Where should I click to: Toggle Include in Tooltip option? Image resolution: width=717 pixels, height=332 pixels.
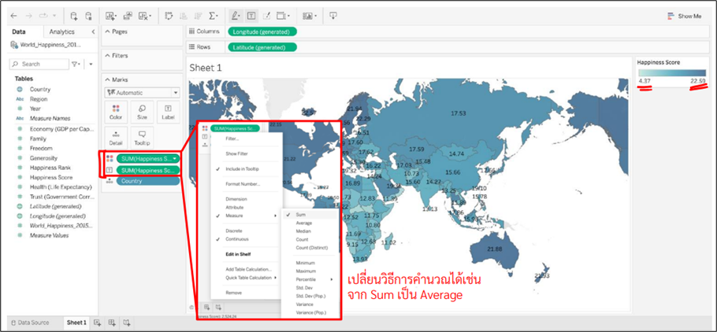pos(242,169)
